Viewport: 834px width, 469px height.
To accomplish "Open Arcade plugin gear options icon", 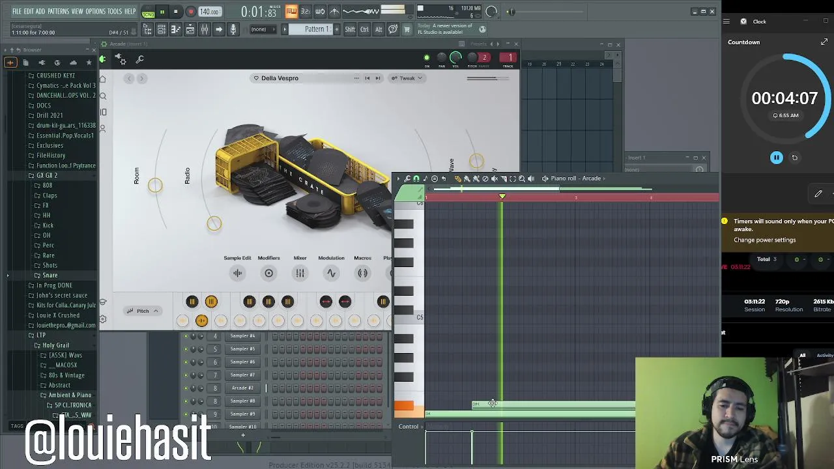I will click(121, 60).
